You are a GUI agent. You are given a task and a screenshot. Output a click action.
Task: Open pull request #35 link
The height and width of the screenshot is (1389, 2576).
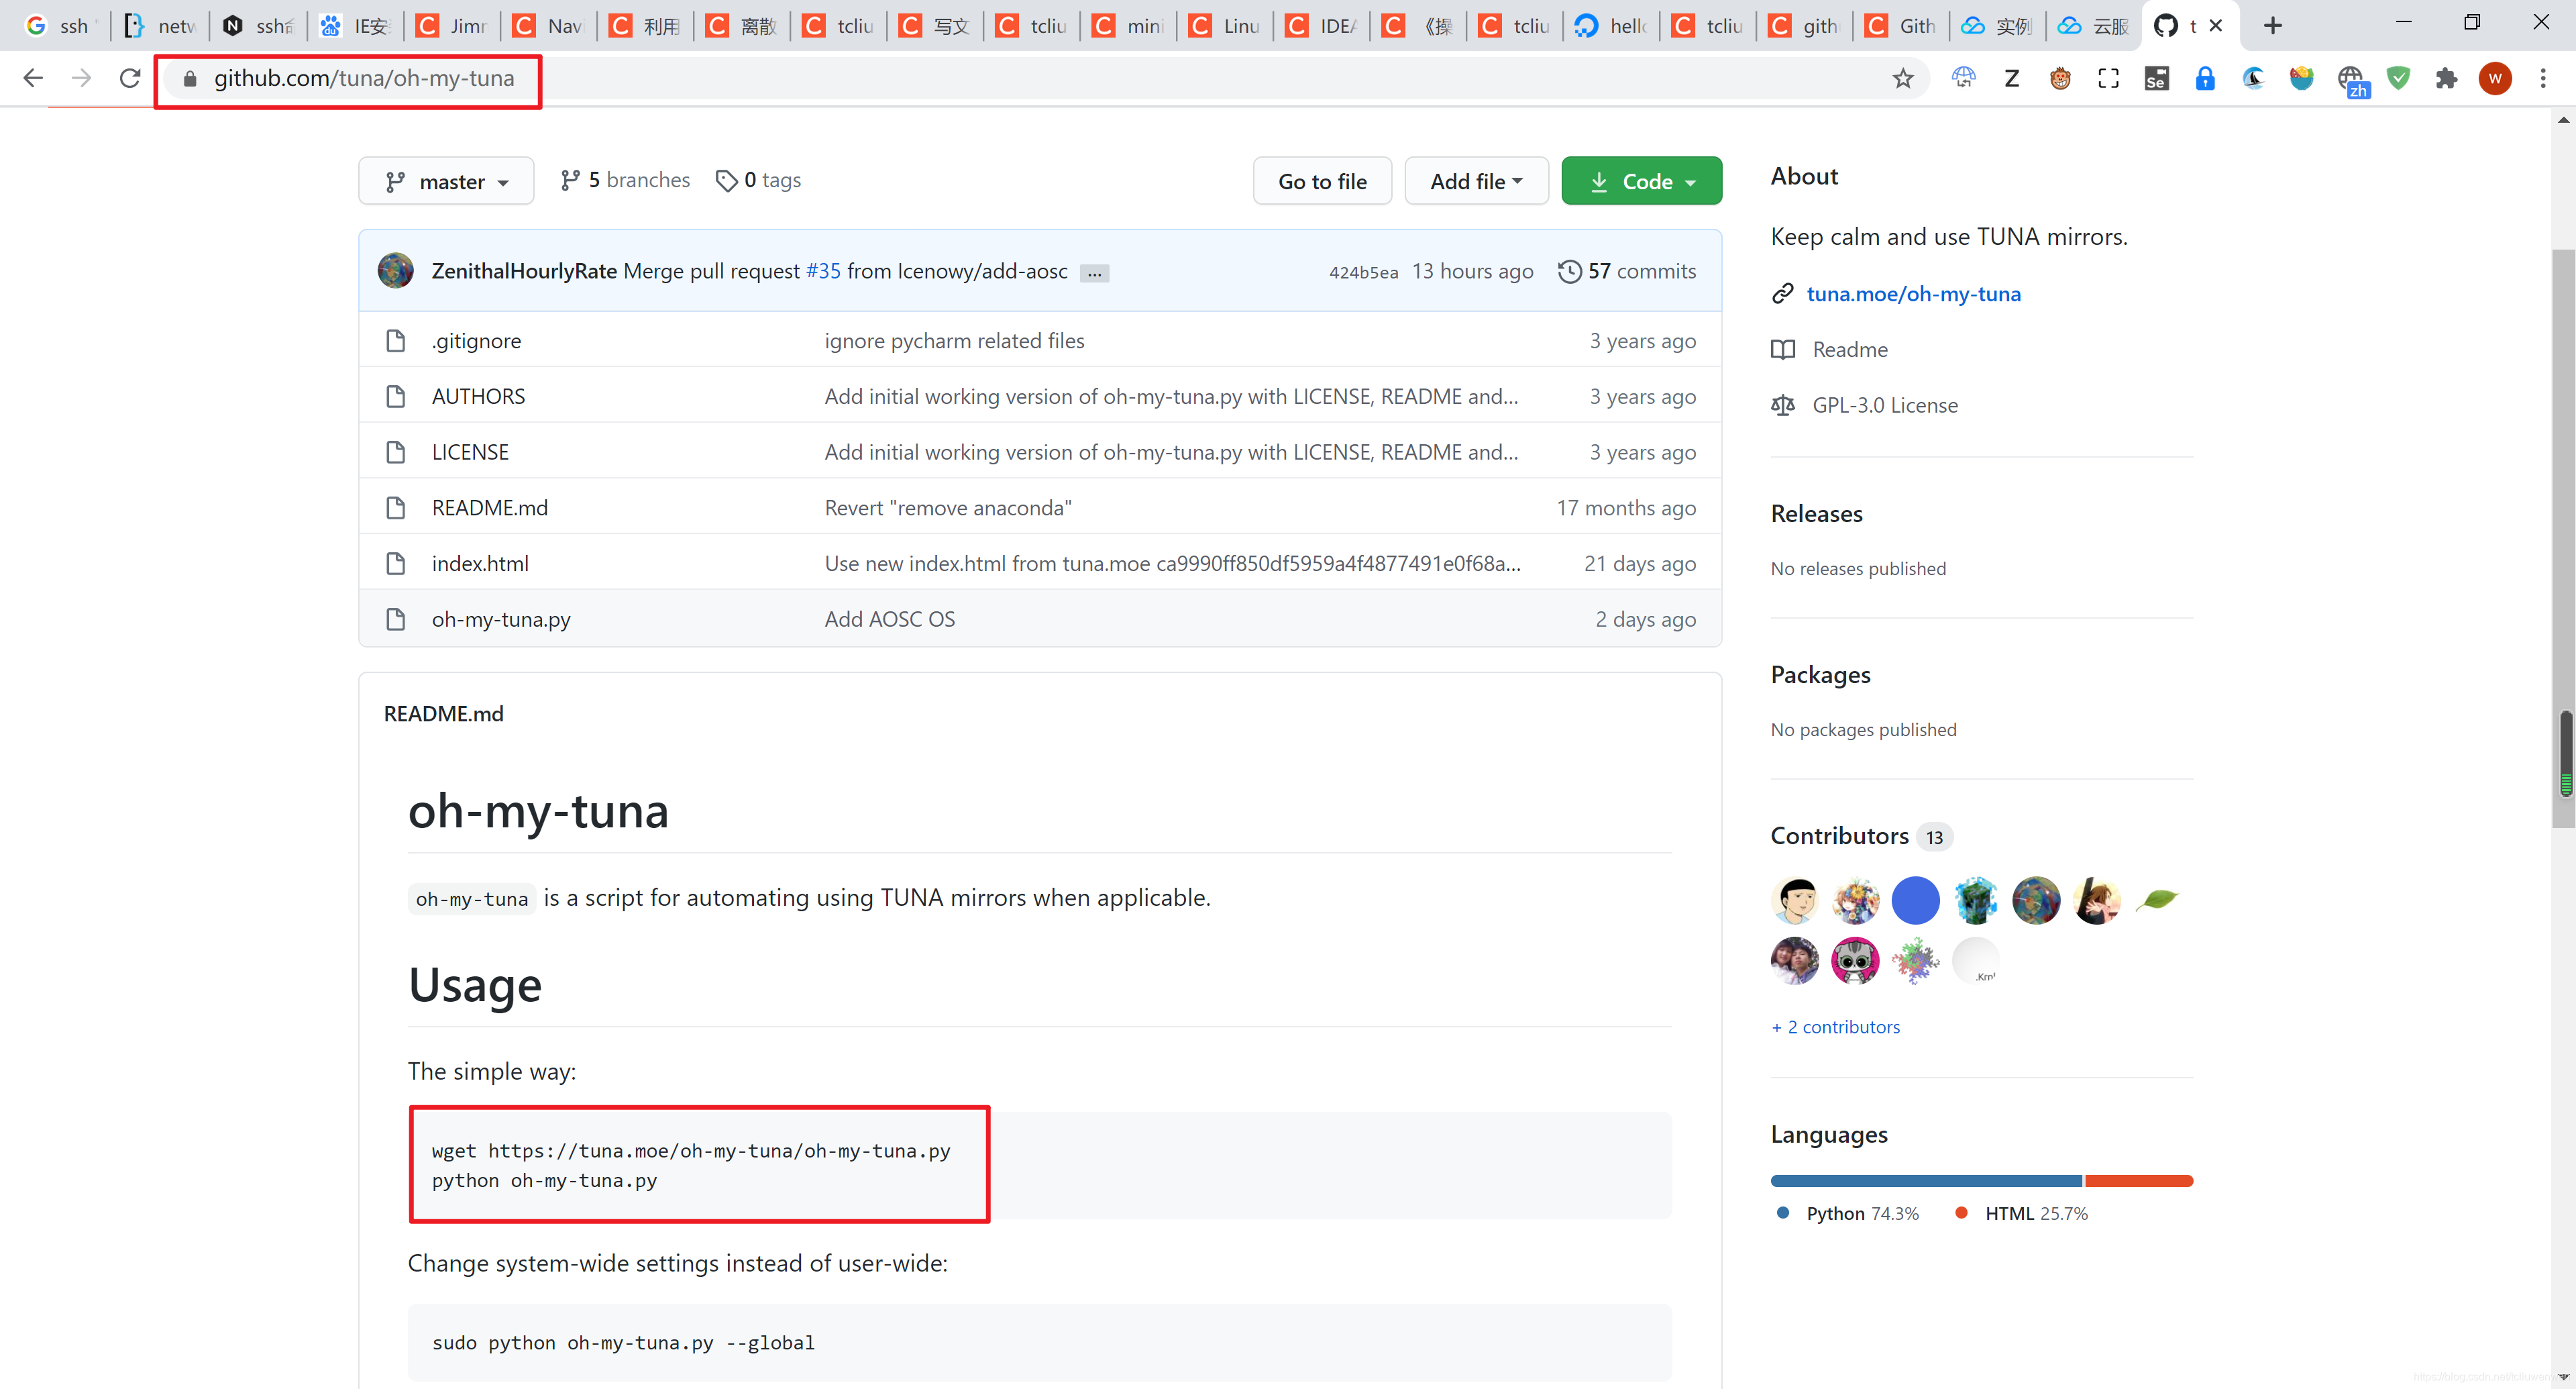coord(823,271)
